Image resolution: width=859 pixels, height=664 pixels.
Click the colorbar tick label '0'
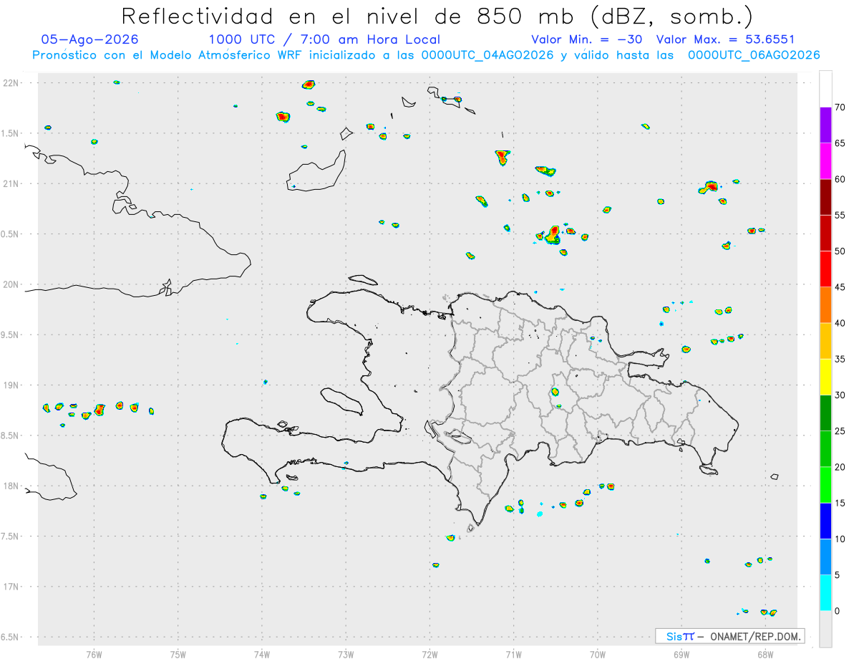tap(838, 611)
